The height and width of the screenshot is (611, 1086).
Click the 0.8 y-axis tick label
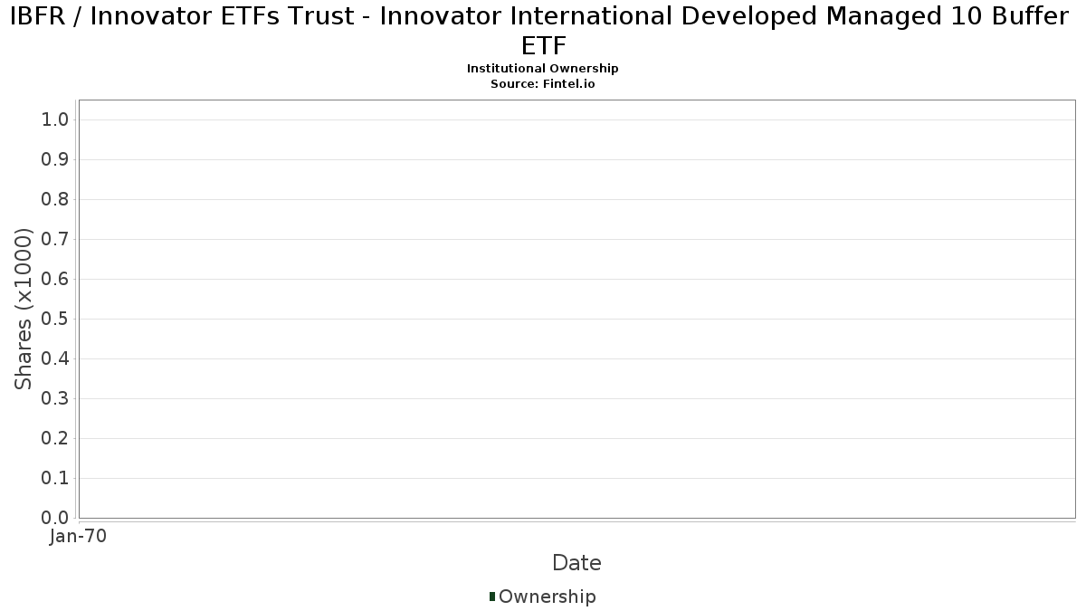coord(56,200)
